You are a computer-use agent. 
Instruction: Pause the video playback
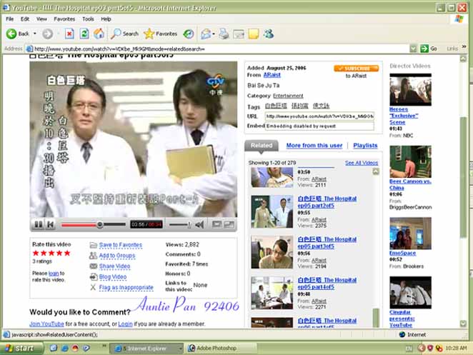pyautogui.click(x=39, y=224)
